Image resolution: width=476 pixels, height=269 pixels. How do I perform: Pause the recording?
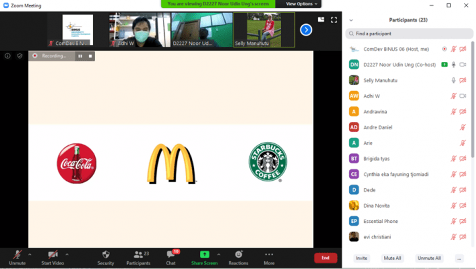click(x=80, y=56)
